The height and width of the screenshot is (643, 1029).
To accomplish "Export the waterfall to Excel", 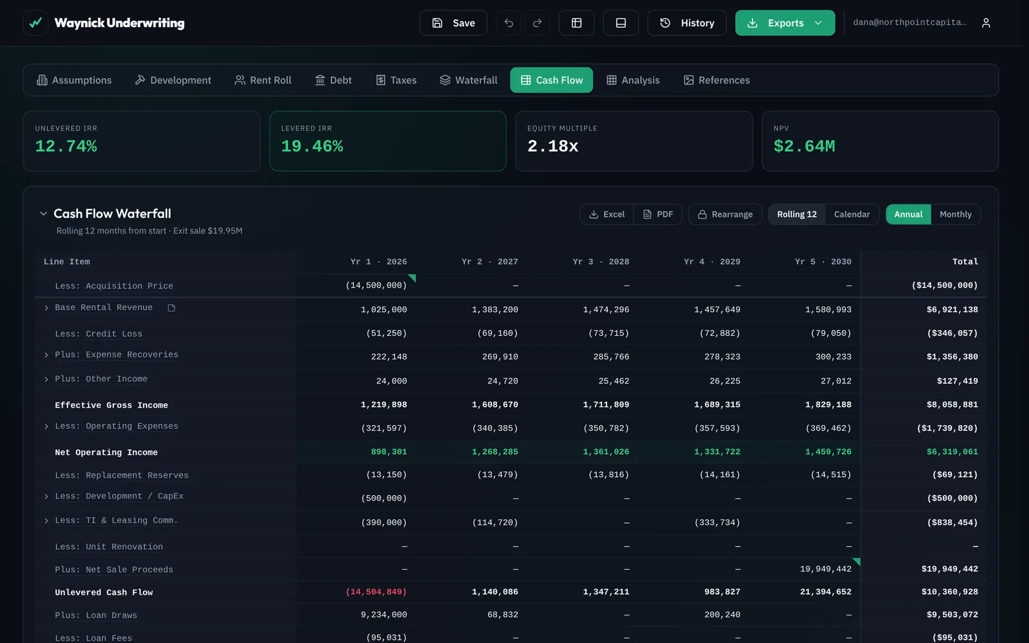I will coord(606,214).
